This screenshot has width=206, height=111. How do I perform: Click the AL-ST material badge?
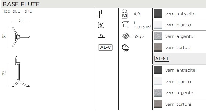pyautogui.click(x=162, y=59)
